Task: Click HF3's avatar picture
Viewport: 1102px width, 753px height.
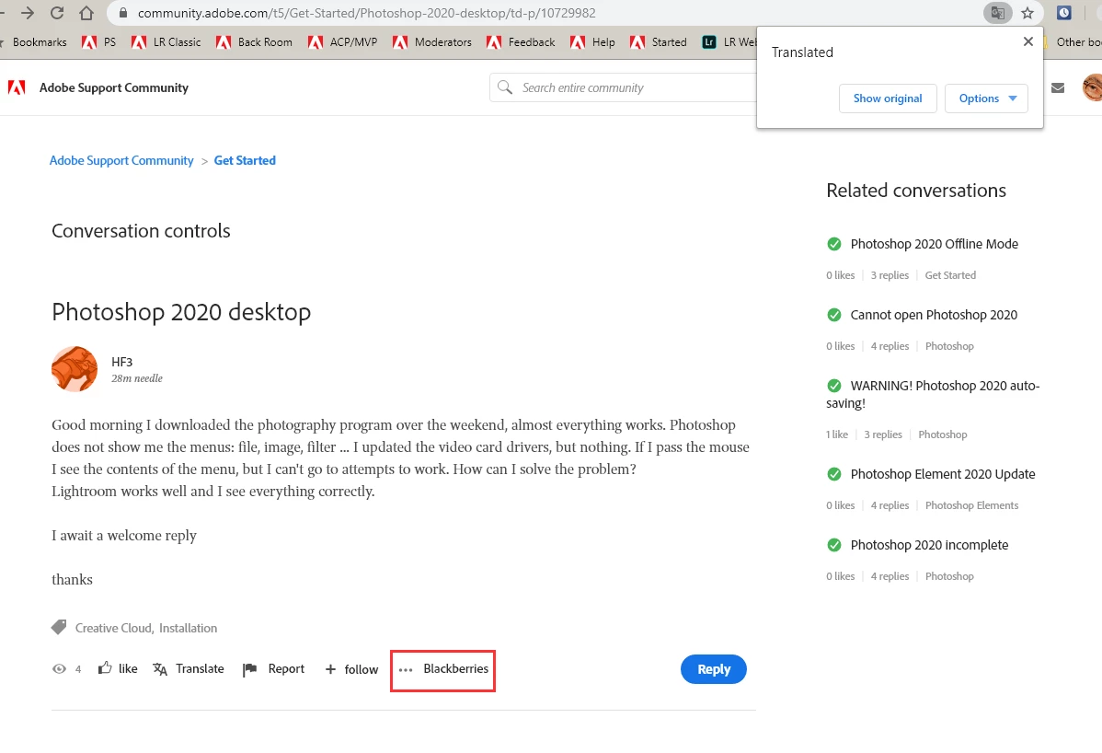Action: [x=75, y=368]
